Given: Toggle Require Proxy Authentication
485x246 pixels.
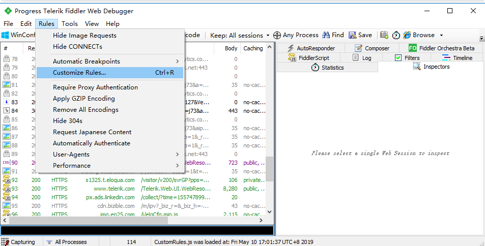Looking at the screenshot, I should 110,87.
